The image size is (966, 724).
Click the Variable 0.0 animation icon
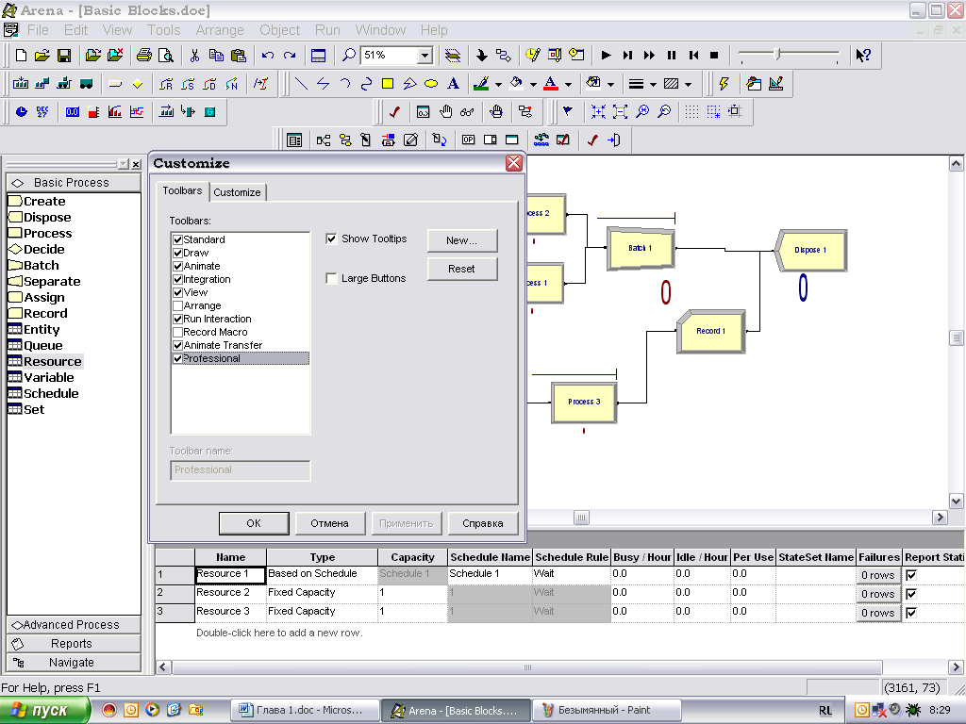click(x=72, y=112)
